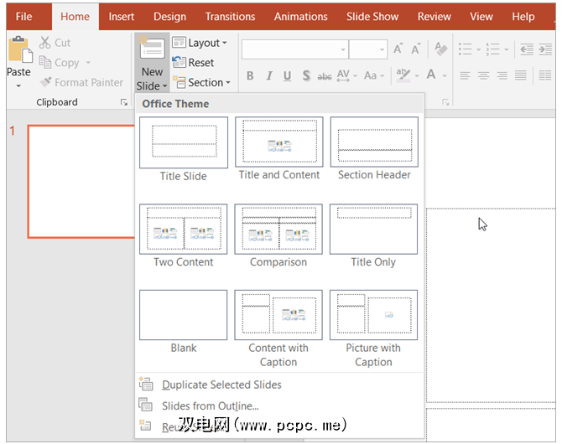Open the Transitions ribbon tab
The image size is (562, 444).
coord(230,16)
